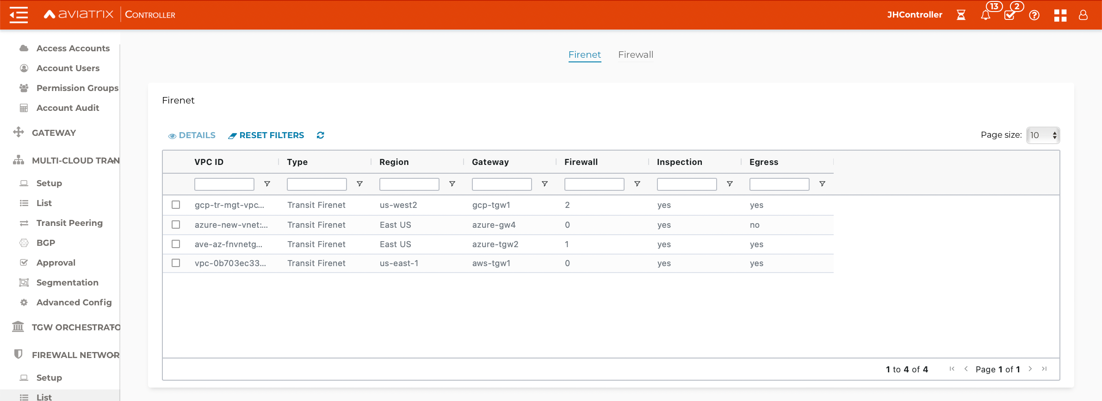Click the Region filter input field
This screenshot has width=1102, height=401.
(409, 184)
